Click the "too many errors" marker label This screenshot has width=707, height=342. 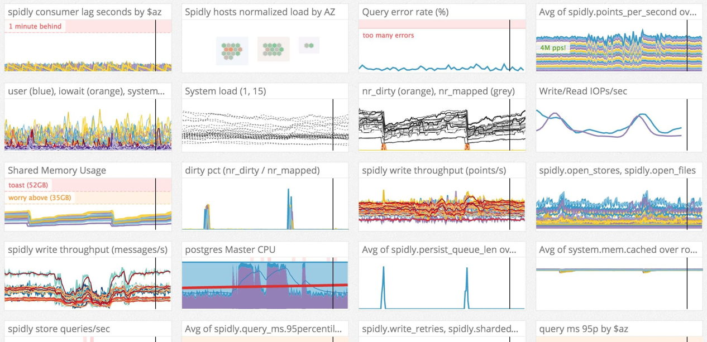click(x=388, y=35)
